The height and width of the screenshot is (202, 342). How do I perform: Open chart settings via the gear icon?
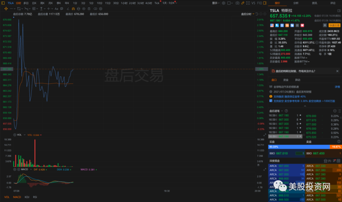tap(224, 3)
